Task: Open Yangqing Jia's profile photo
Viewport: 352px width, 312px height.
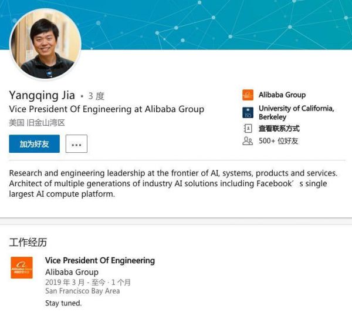Action: pyautogui.click(x=45, y=44)
